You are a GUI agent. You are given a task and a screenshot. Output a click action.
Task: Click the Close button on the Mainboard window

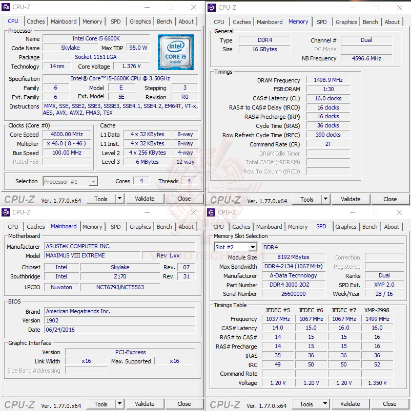click(184, 404)
